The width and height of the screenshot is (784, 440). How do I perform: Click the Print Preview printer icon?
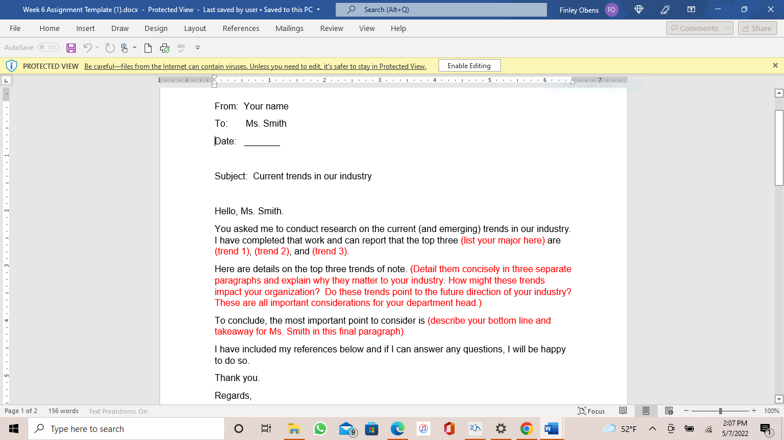[165, 48]
